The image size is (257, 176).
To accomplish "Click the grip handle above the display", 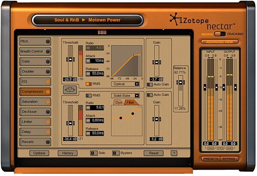I will pyautogui.click(x=102, y=32).
